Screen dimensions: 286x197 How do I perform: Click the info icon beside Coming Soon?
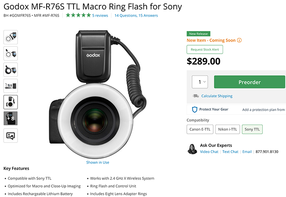point(239,40)
